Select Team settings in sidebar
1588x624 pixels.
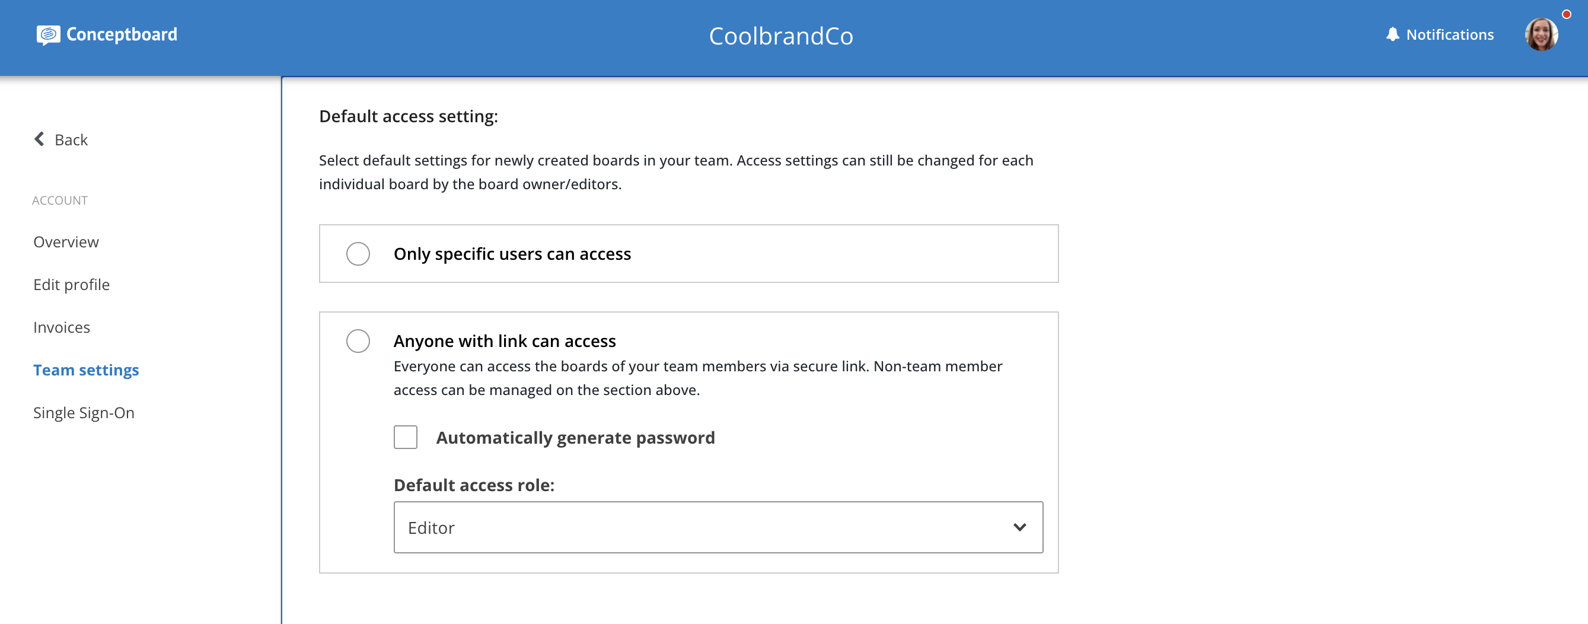point(87,370)
